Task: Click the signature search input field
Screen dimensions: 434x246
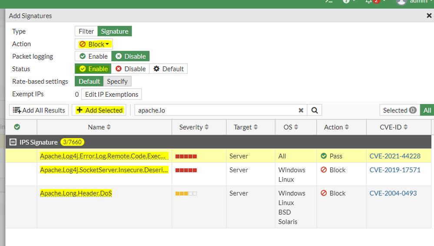Action: [x=216, y=110]
